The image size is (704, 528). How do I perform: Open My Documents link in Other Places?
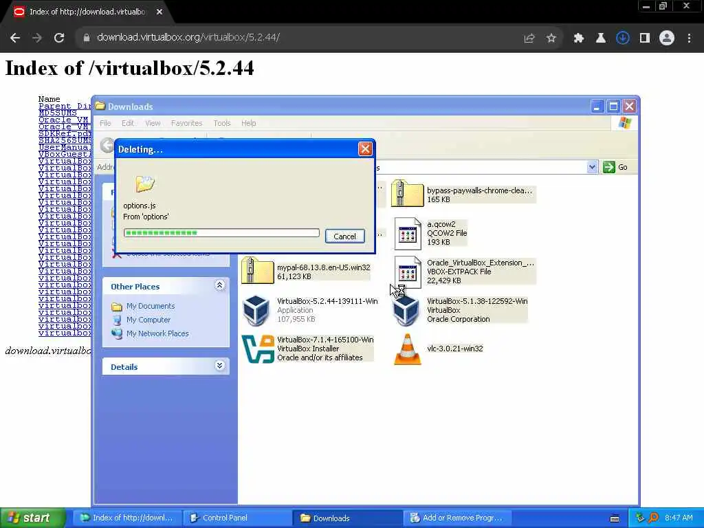(151, 306)
